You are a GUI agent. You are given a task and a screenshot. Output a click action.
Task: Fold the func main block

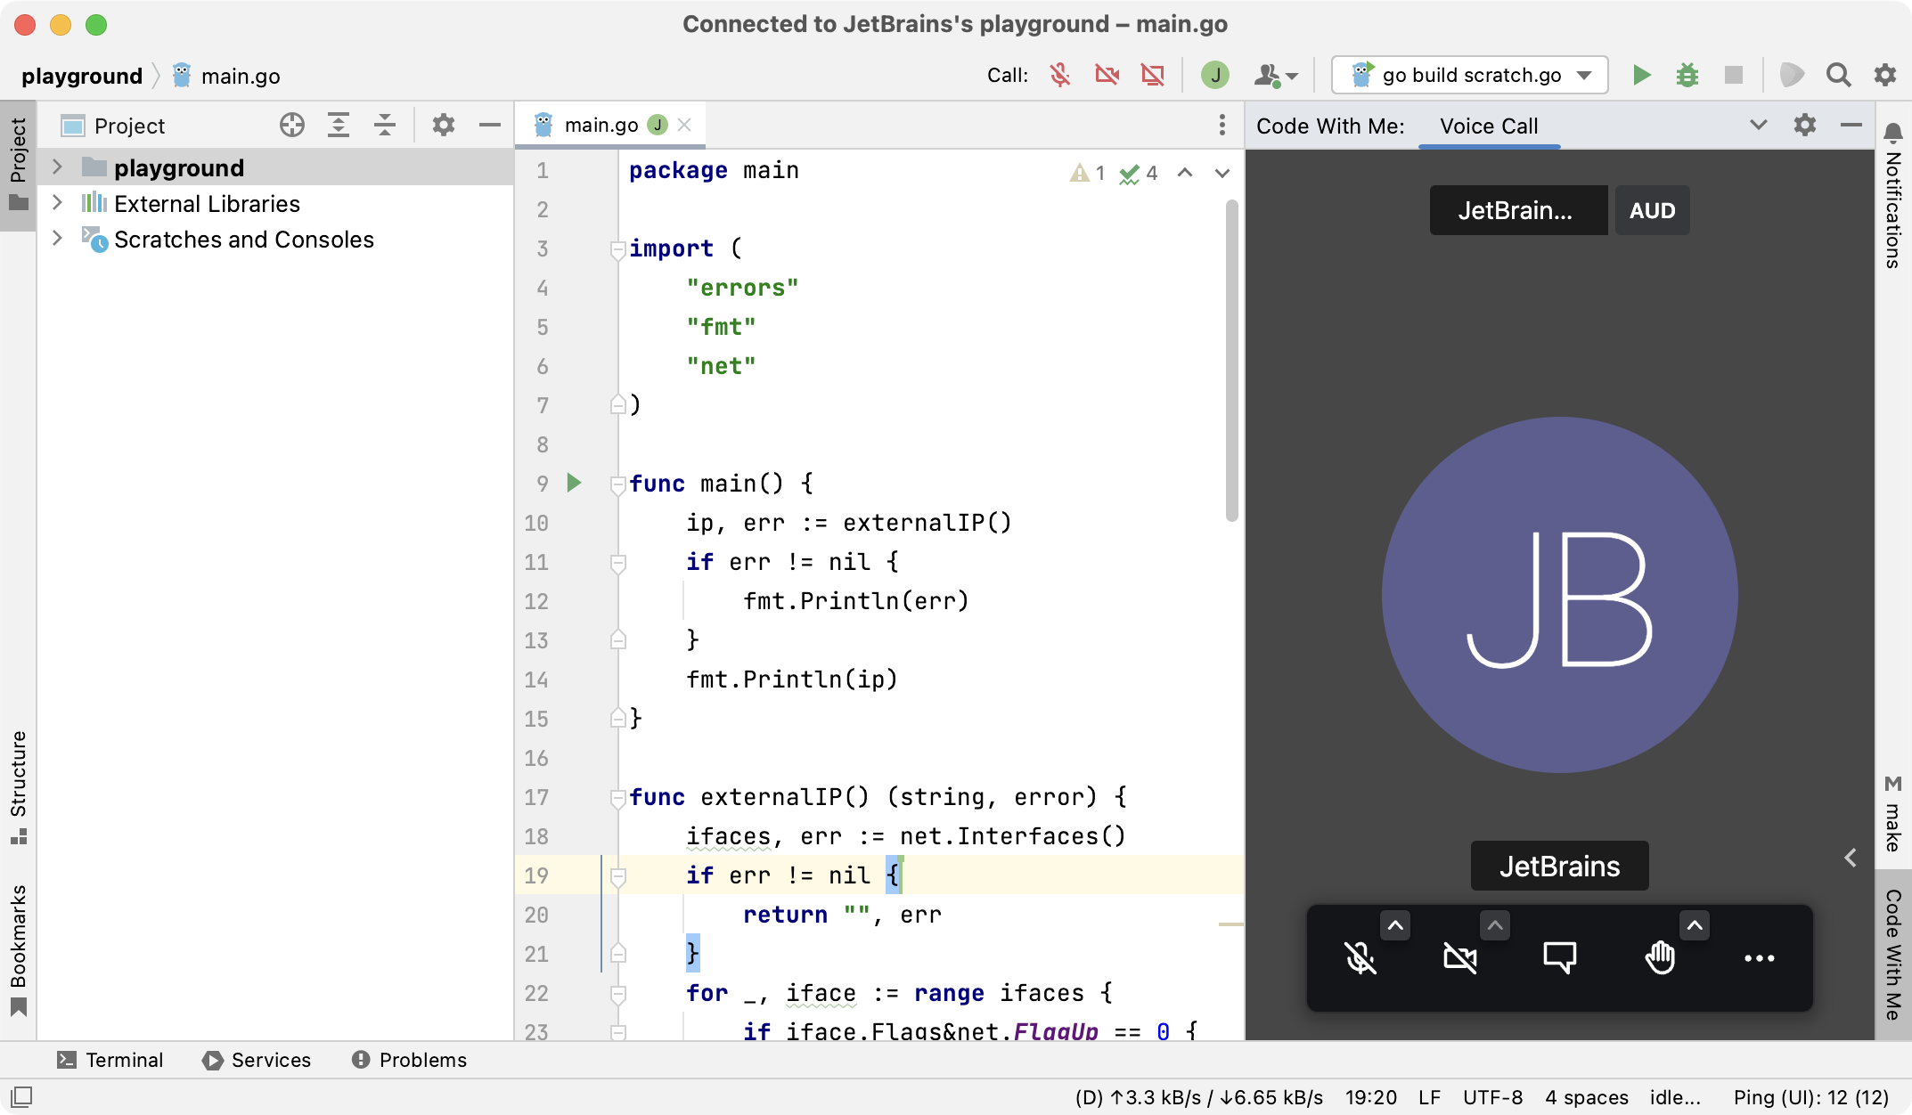tap(617, 484)
